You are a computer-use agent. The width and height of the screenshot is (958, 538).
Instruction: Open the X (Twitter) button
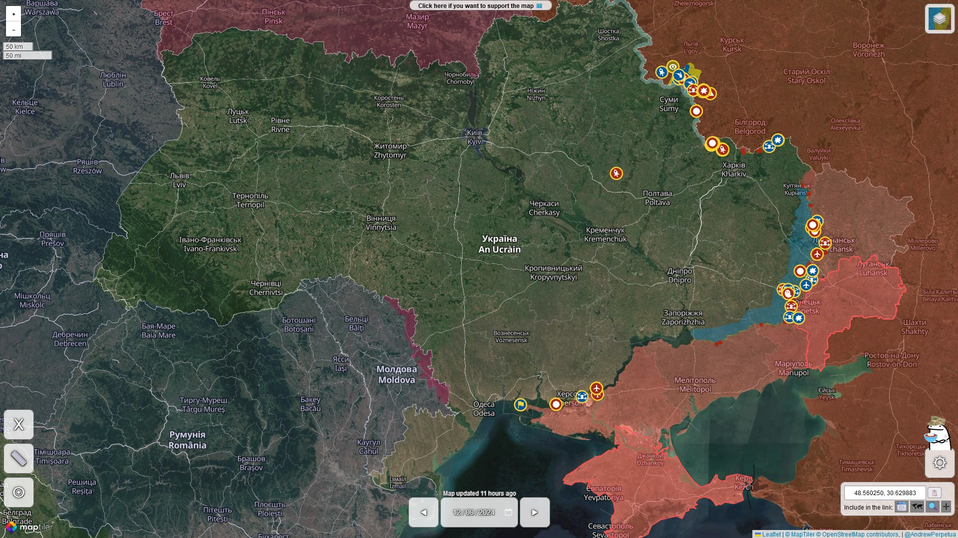pyautogui.click(x=18, y=424)
